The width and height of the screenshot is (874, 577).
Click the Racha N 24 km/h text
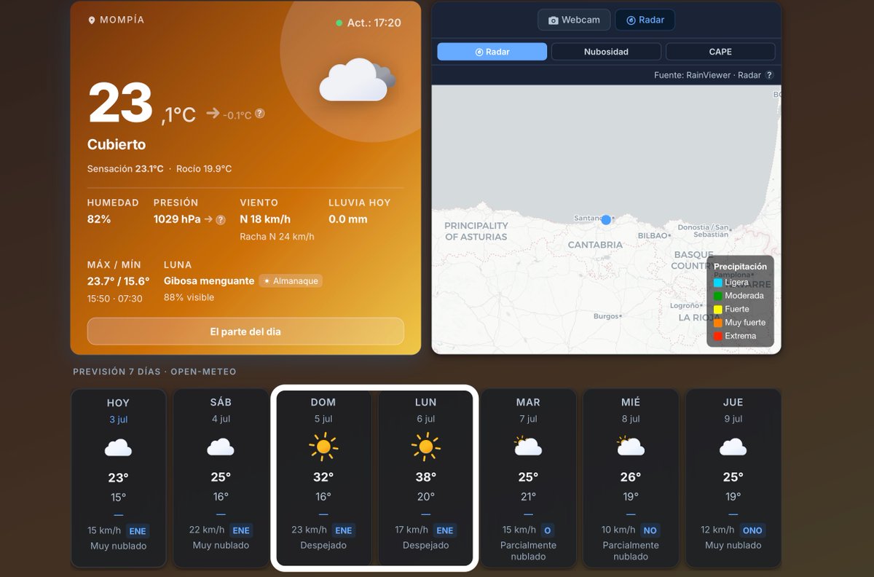click(277, 237)
